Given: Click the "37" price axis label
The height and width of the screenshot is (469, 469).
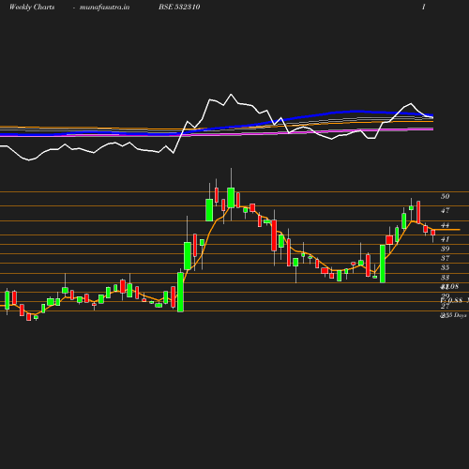Looking at the screenshot, I should coord(446,258).
